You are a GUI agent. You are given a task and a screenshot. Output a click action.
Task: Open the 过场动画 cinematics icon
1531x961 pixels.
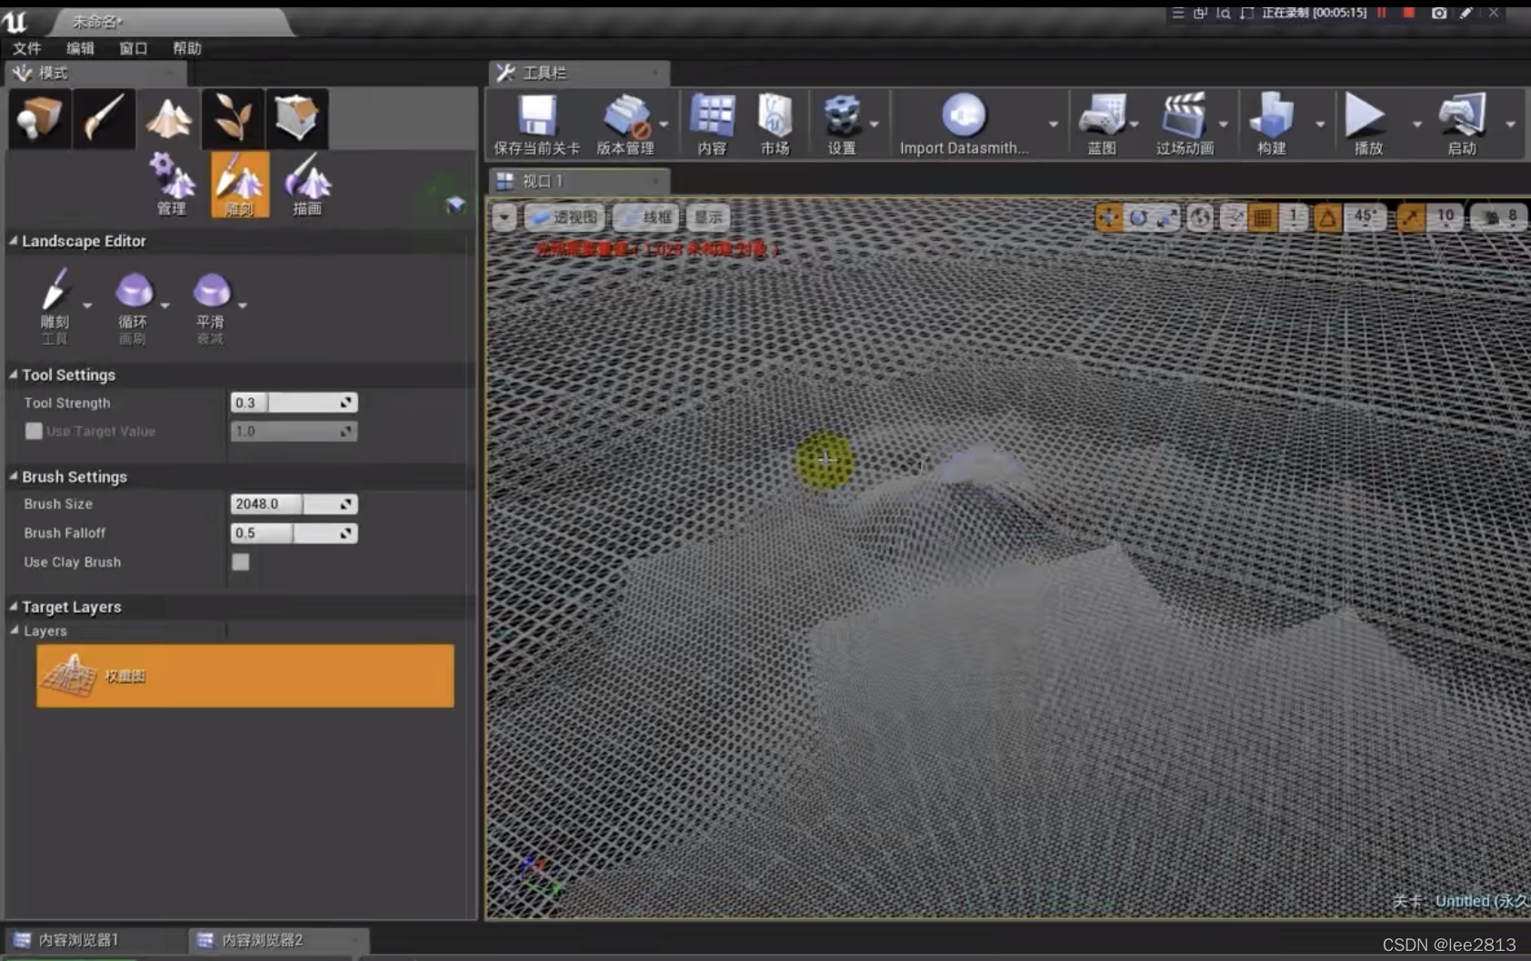[1185, 125]
